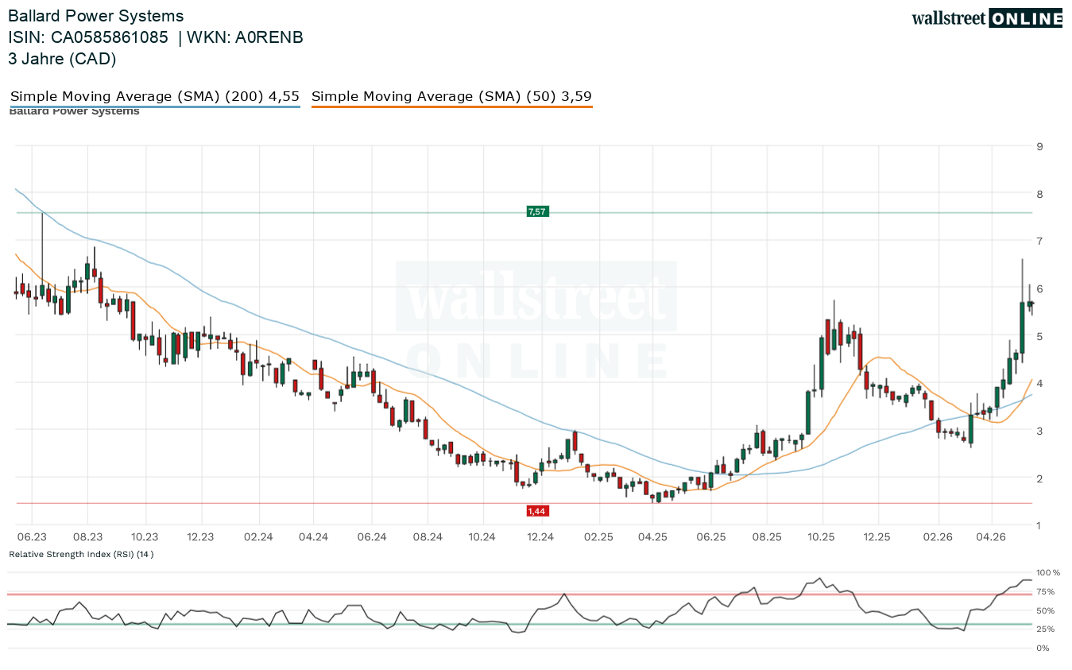1072x670 pixels.
Task: Click the RSI 75% axis label
Action: tap(1045, 592)
